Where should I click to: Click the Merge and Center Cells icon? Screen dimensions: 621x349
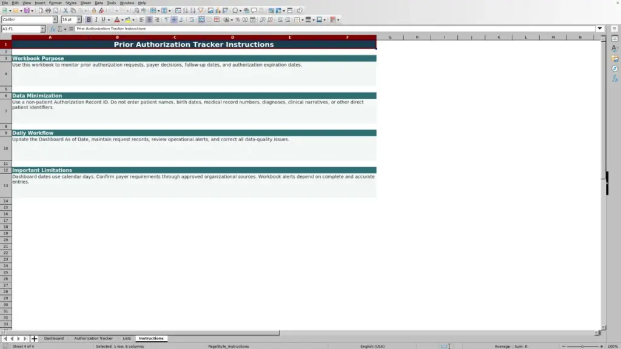coord(201,20)
